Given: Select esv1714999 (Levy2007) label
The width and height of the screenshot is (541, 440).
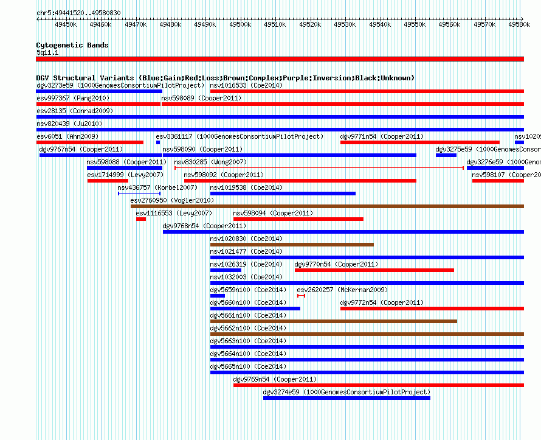Looking at the screenshot, I should (126, 175).
